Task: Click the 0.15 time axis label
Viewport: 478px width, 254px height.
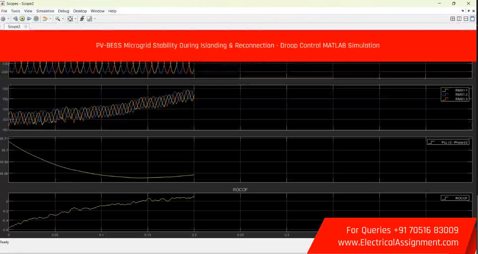Action: click(x=148, y=235)
